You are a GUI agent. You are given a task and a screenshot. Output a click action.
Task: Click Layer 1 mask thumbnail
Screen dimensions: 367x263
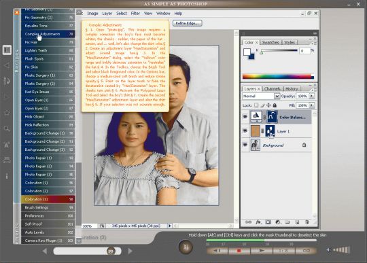270,131
